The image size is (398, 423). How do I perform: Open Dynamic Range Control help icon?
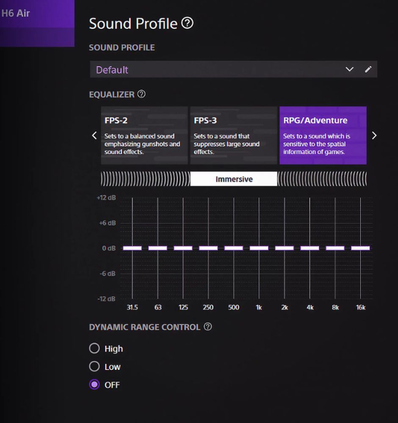207,327
